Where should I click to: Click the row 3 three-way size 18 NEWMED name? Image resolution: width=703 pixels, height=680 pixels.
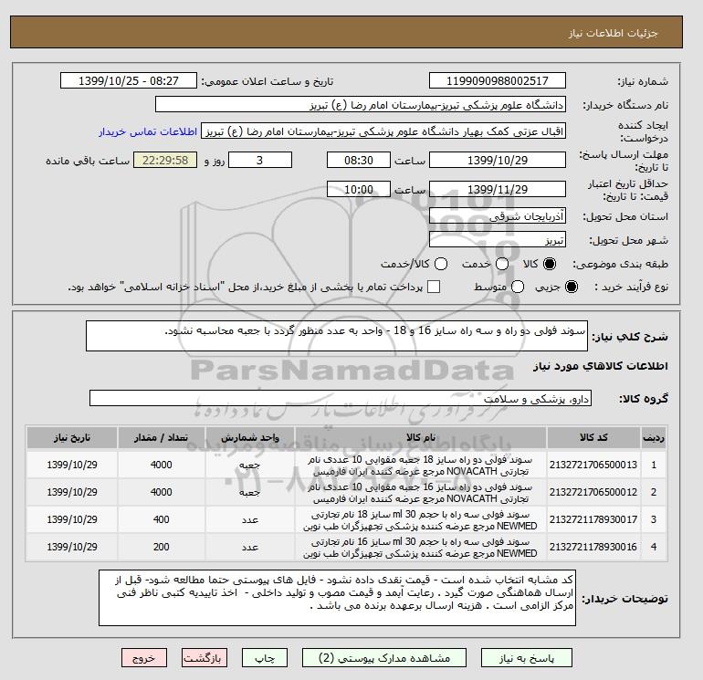coord(421,520)
